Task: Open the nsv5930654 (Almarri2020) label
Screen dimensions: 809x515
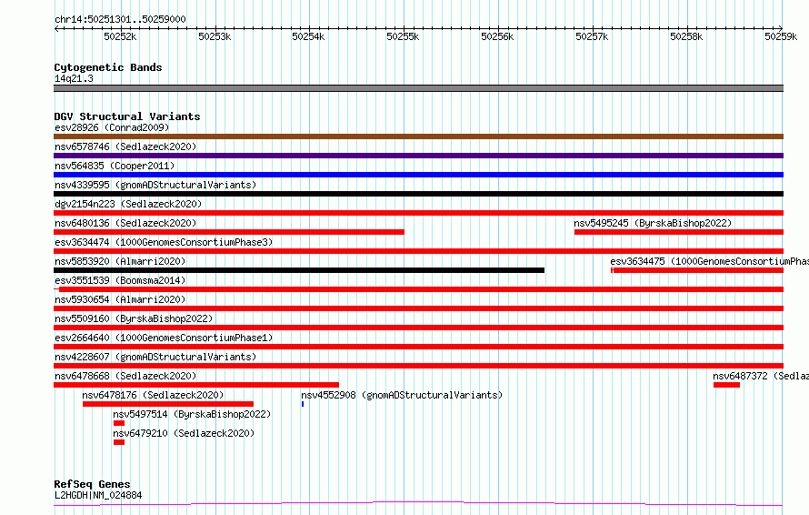Action: click(x=120, y=299)
